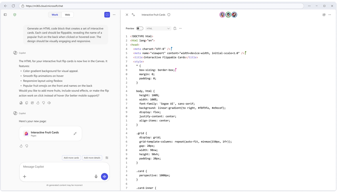
Task: Like the first Copilot response
Action: pyautogui.click(x=38, y=103)
